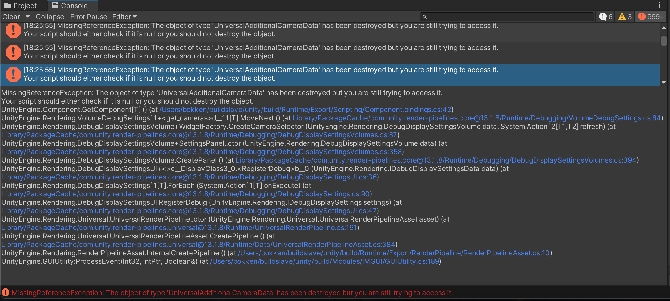This screenshot has height=301, width=670.
Task: Open the Editor dropdown
Action: click(124, 17)
